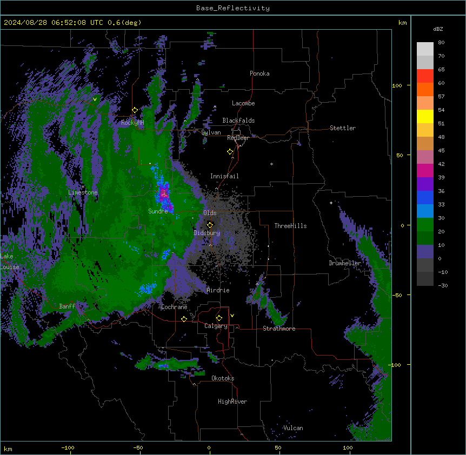The image size is (466, 455).
Task: Click the dBZ legend heading
Action: coord(438,29)
